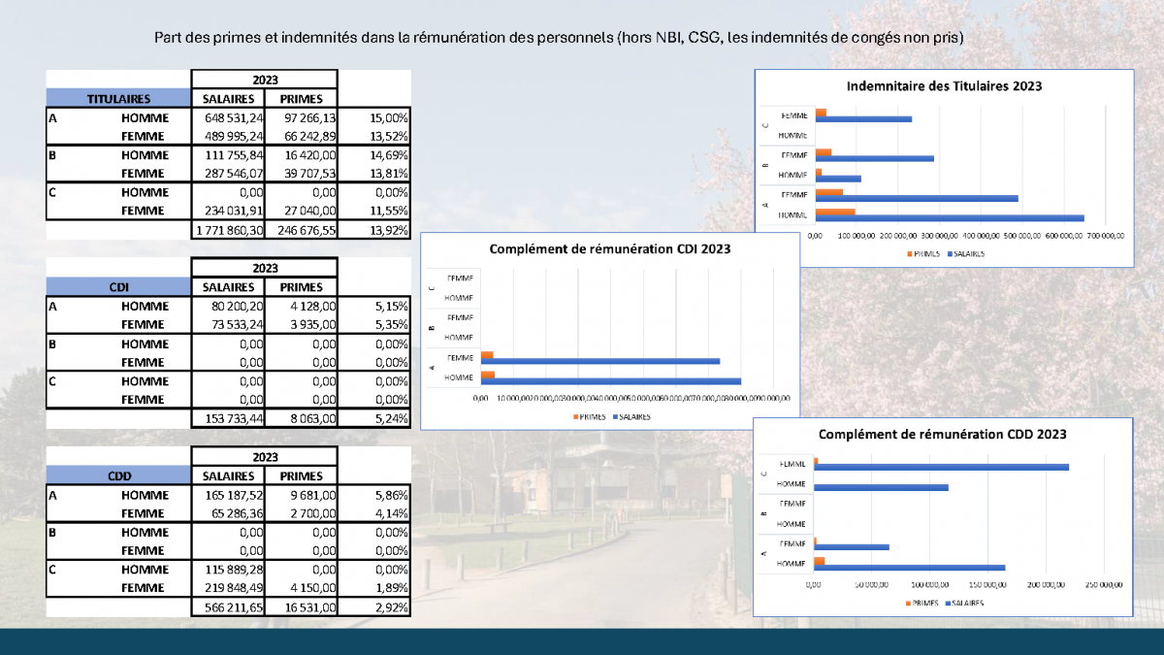
Task: Click primes value 3 935,00
Action: point(312,325)
